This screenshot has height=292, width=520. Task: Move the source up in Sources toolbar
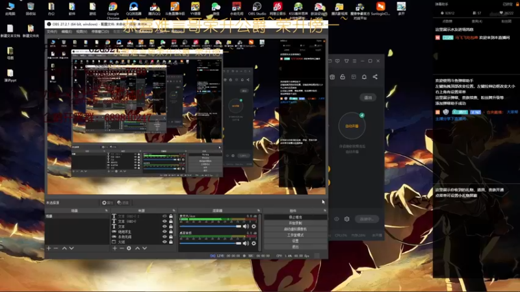click(x=137, y=248)
